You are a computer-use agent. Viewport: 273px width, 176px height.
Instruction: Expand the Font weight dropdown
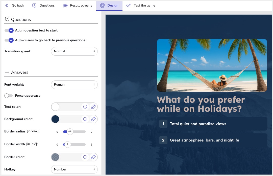coord(74,85)
